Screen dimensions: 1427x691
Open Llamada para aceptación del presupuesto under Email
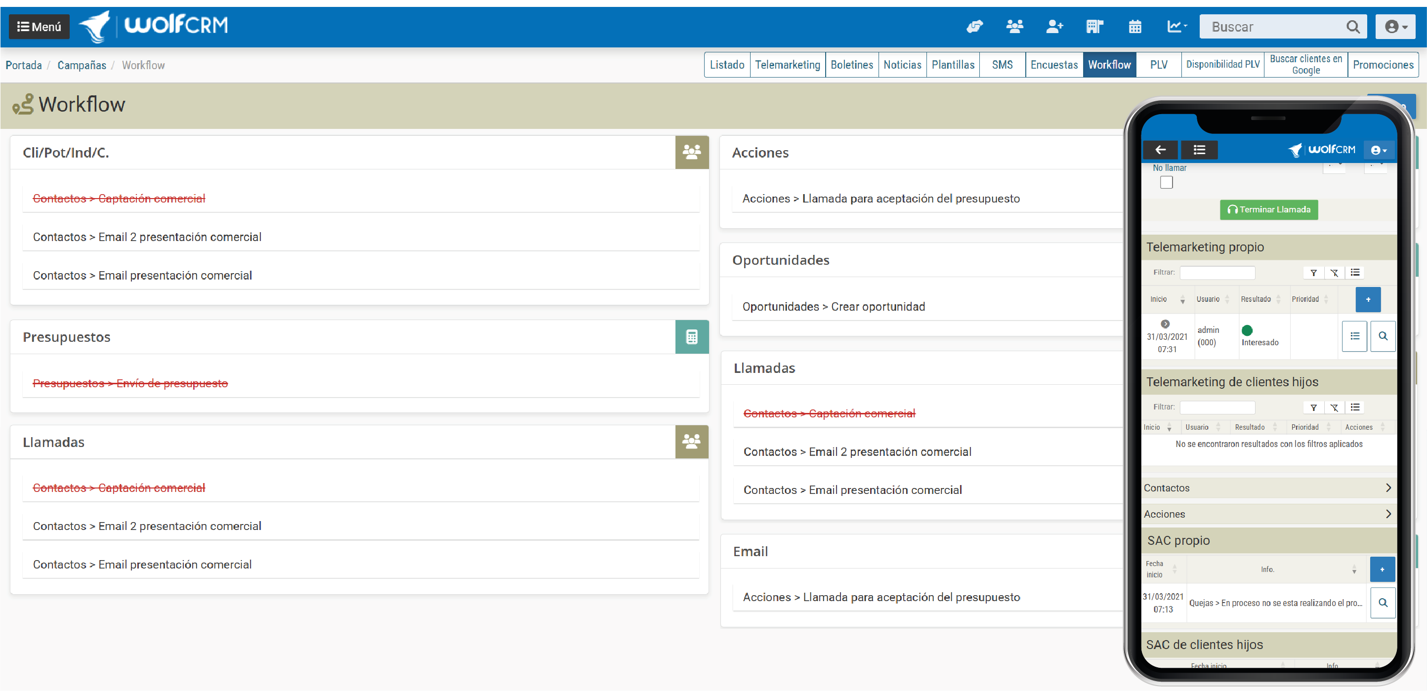(x=881, y=597)
